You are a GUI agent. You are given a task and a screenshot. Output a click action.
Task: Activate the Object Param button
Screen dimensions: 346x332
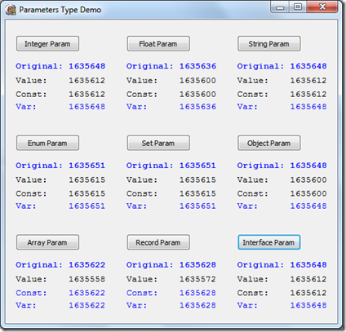tap(269, 143)
